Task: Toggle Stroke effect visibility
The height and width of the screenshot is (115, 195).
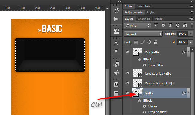Action: 145,106
